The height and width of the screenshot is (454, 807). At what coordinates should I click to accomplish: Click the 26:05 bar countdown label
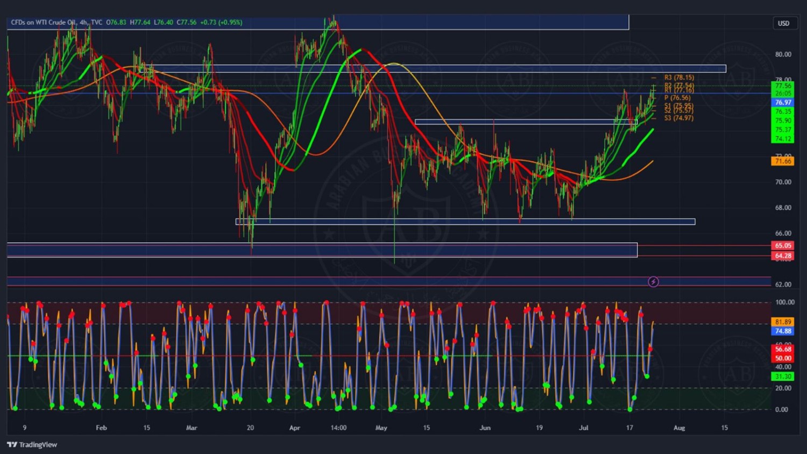pos(783,93)
